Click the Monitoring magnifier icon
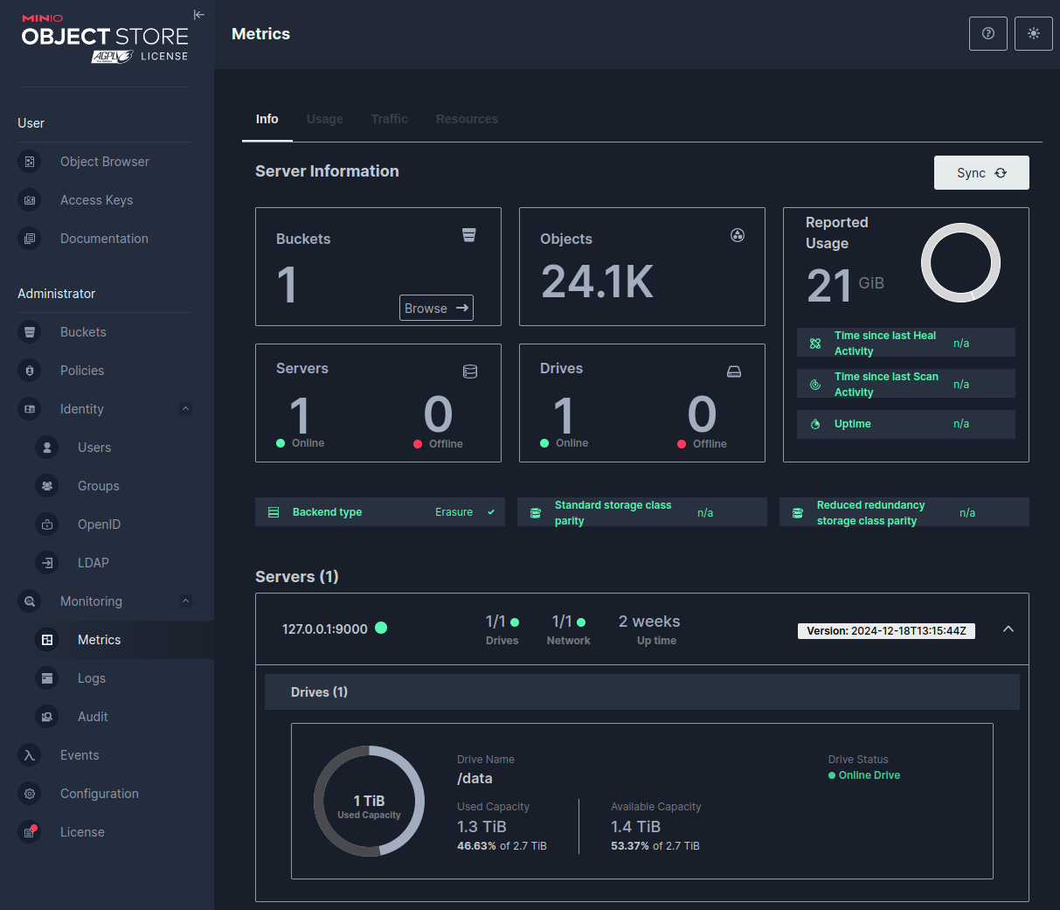Screen dimensions: 1060x910 [30, 601]
